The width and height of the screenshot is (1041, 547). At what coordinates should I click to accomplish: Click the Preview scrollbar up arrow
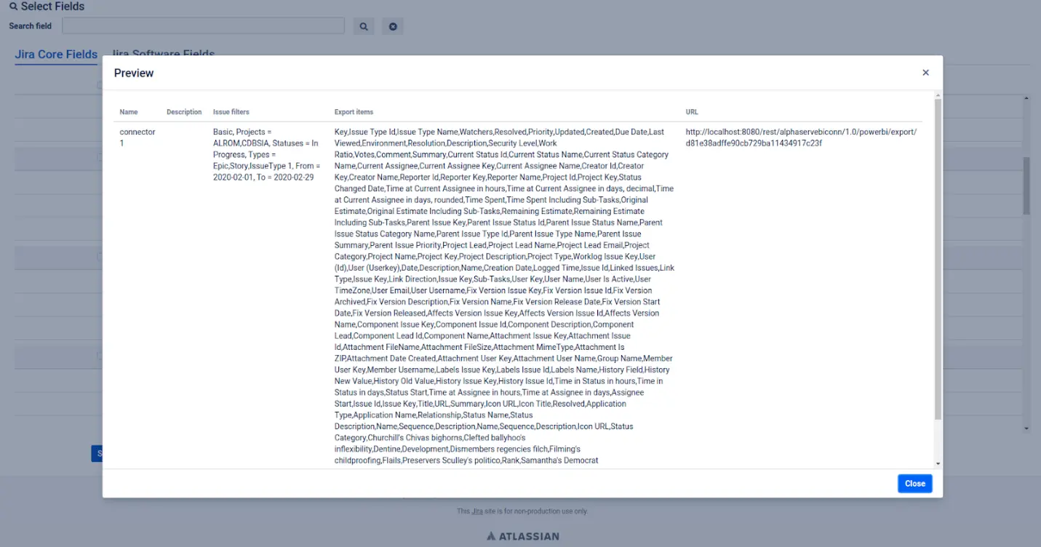[x=938, y=95]
